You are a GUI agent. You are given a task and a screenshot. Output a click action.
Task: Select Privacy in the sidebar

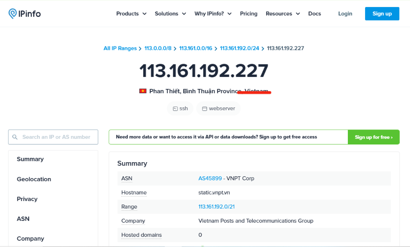point(27,199)
